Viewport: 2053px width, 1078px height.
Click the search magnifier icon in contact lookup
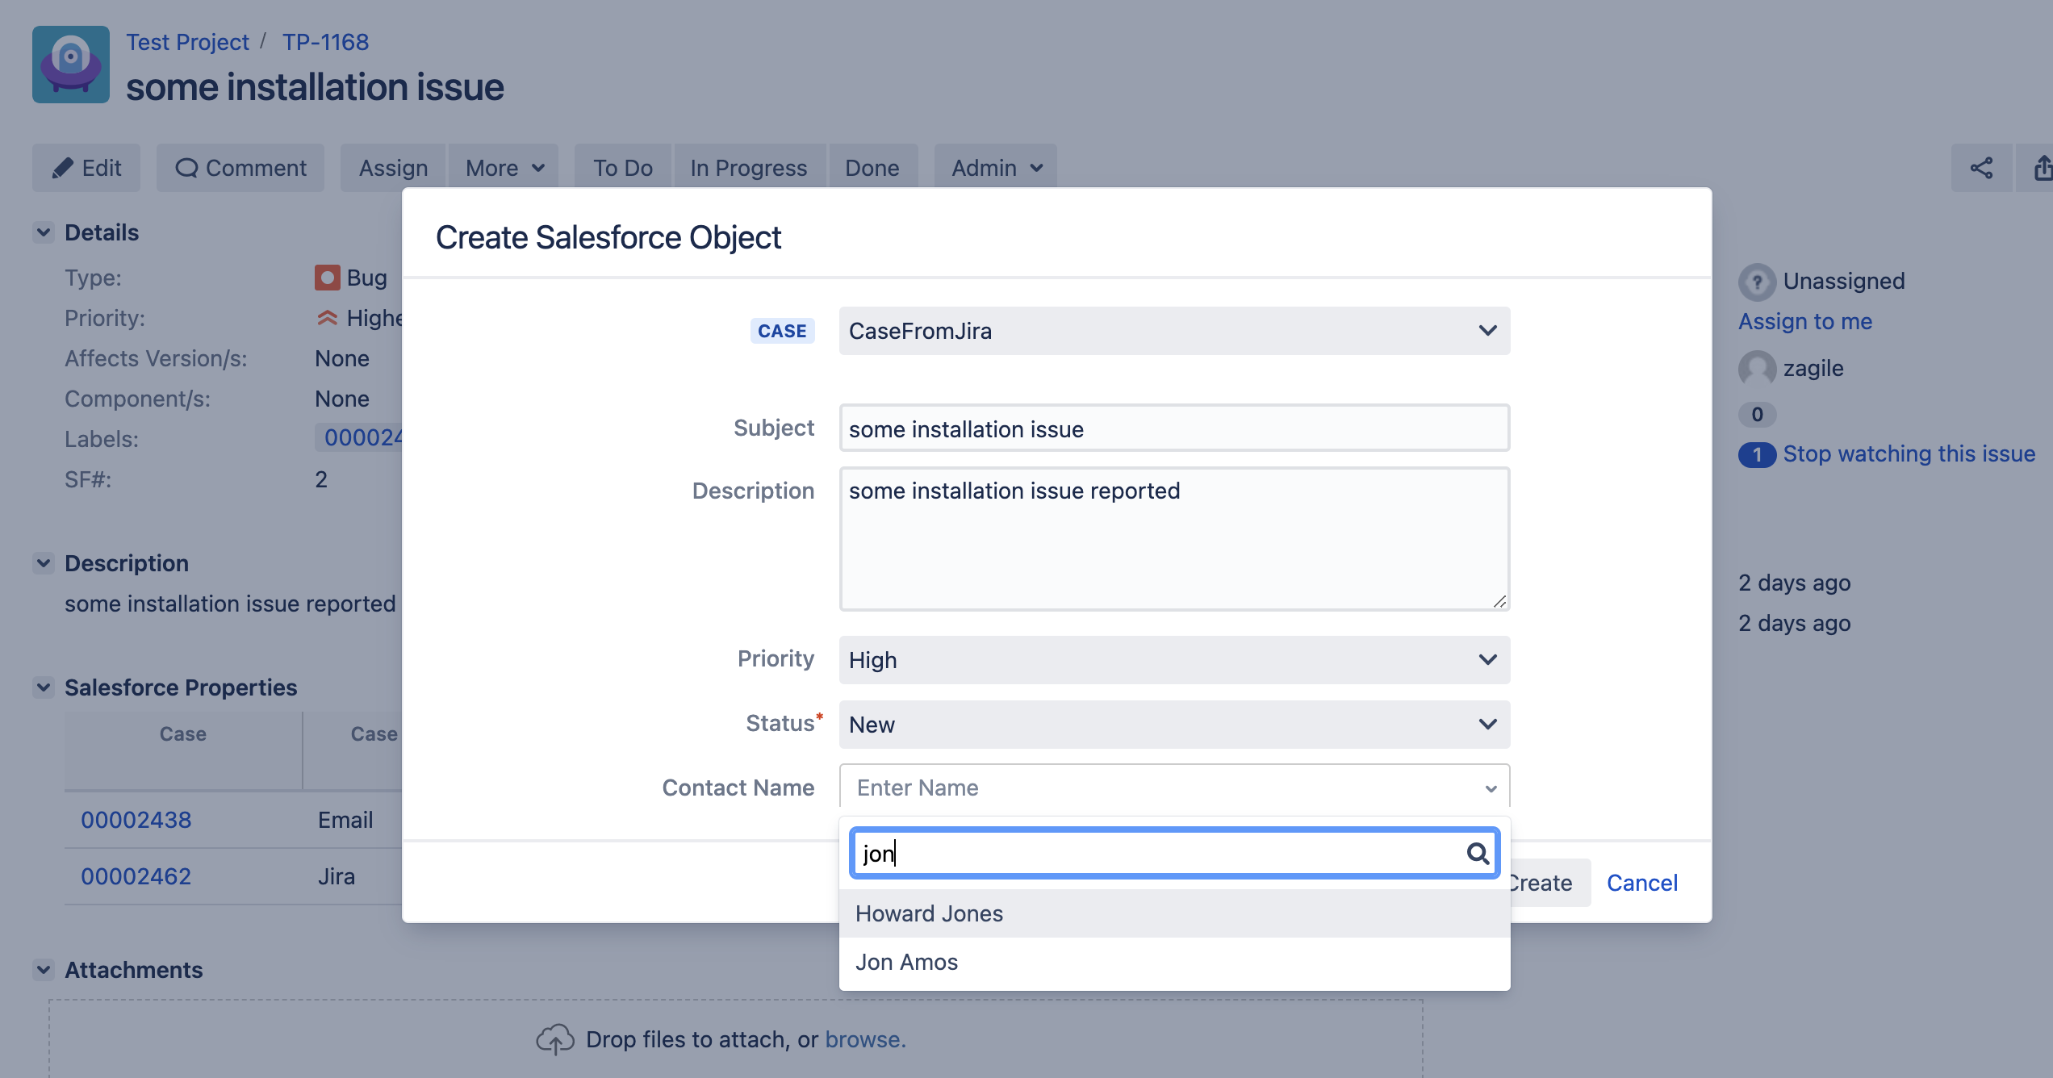click(x=1477, y=853)
